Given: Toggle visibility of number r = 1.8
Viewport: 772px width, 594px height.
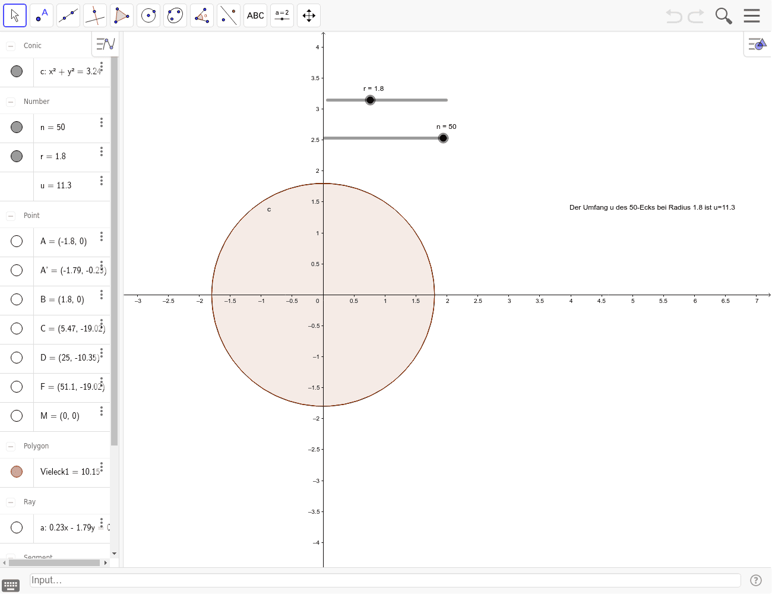Looking at the screenshot, I should point(17,156).
